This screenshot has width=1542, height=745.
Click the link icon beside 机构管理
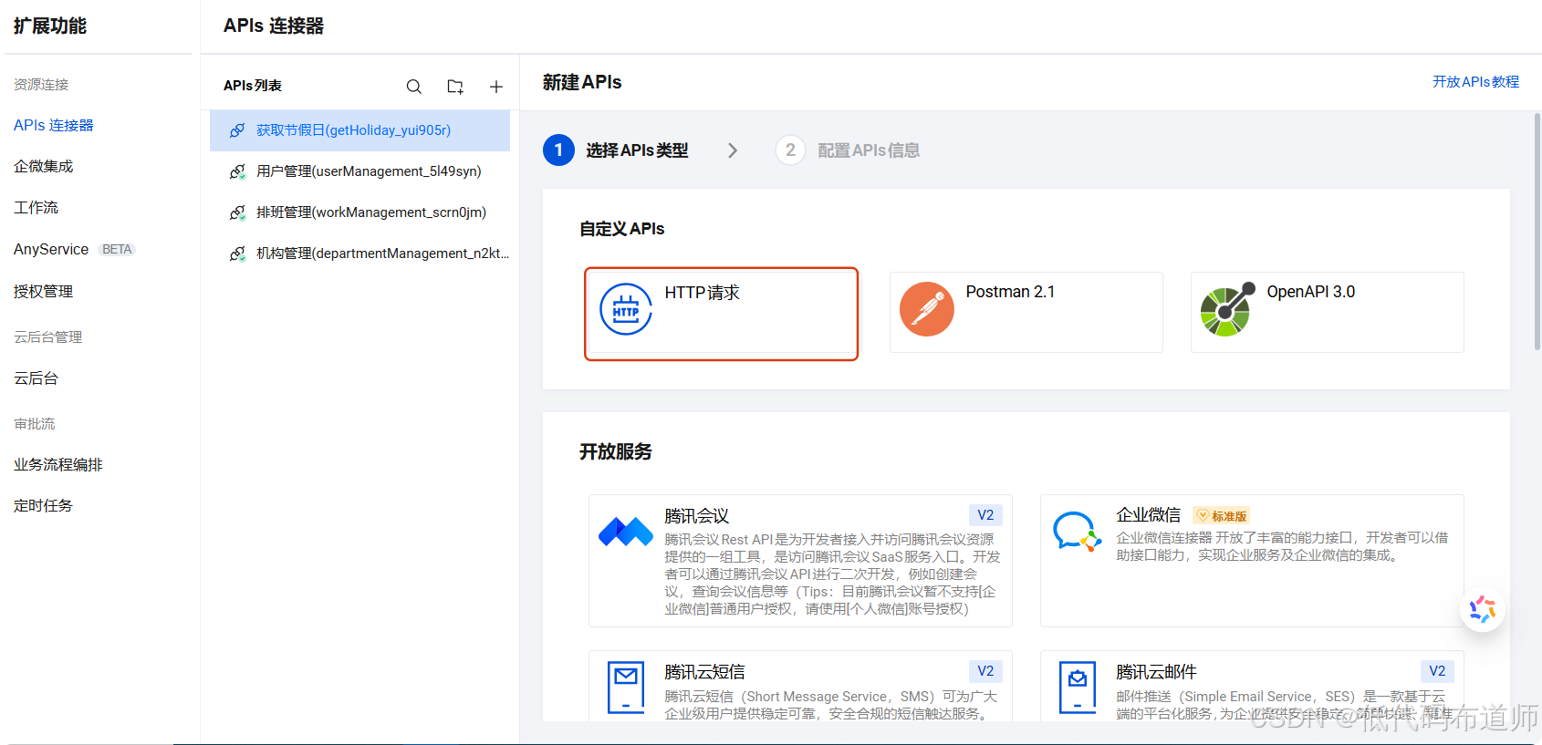[x=237, y=254]
